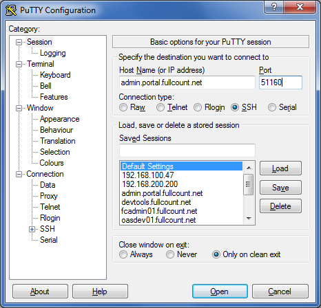Open the Data category
The image size is (321, 308).
(48, 185)
